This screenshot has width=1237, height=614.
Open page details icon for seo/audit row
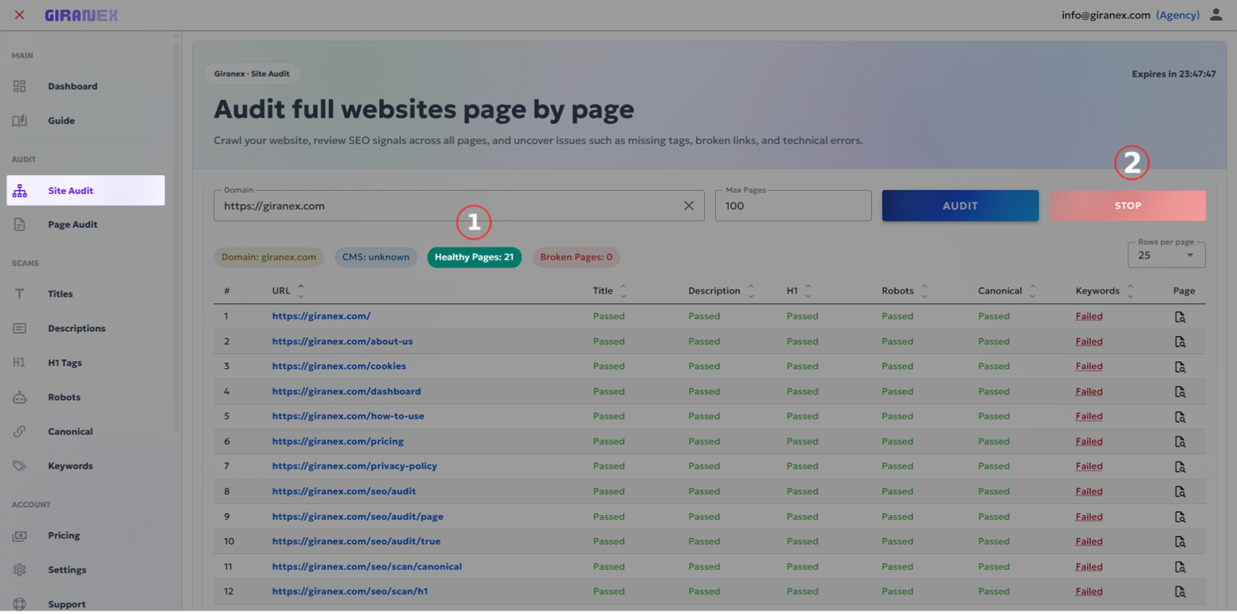coord(1180,492)
